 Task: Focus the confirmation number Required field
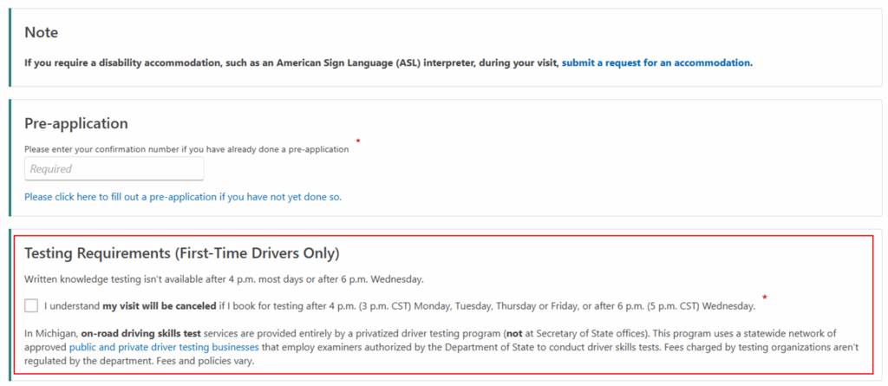pyautogui.click(x=114, y=168)
